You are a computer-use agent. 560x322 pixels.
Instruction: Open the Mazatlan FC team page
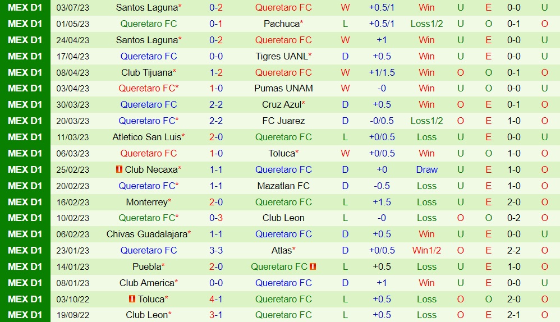click(283, 186)
